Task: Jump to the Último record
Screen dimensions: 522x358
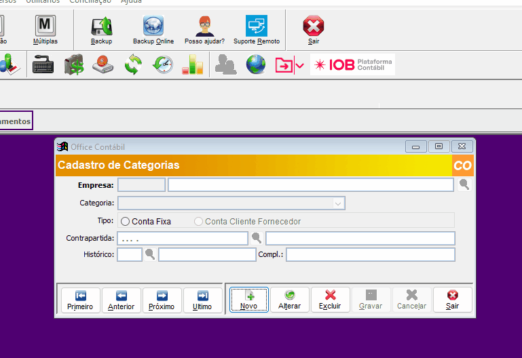Action: (202, 300)
